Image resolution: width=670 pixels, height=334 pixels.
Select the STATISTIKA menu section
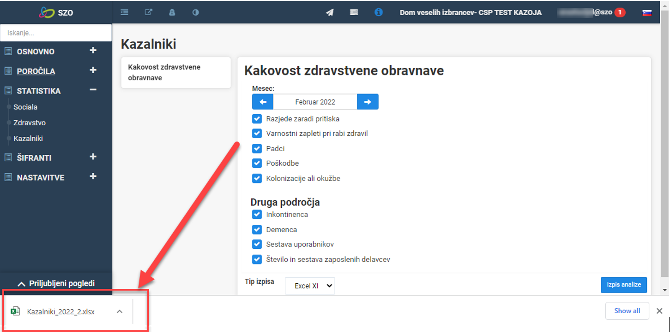tap(39, 91)
